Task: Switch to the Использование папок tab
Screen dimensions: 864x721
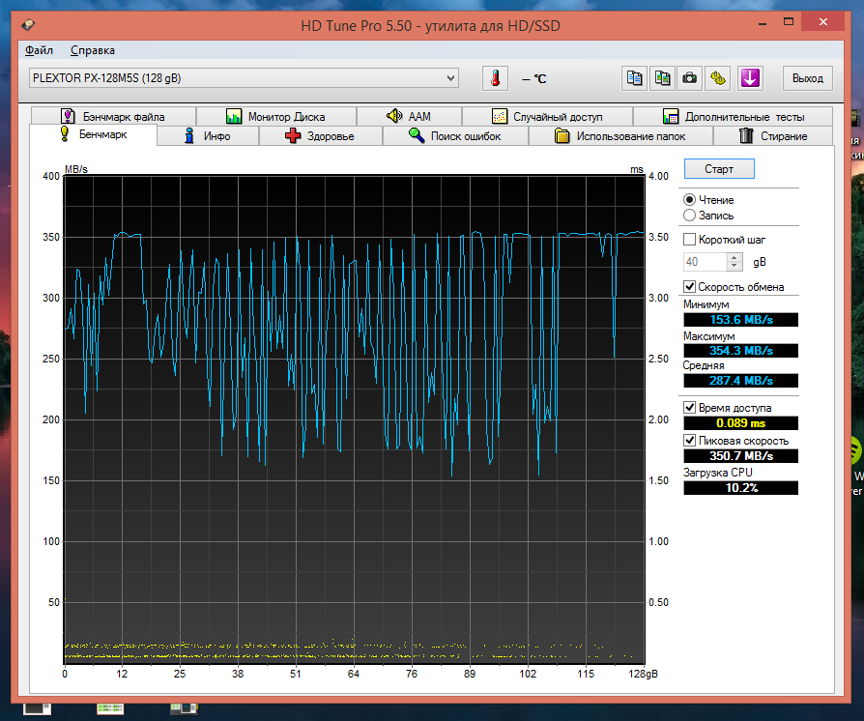Action: point(620,135)
